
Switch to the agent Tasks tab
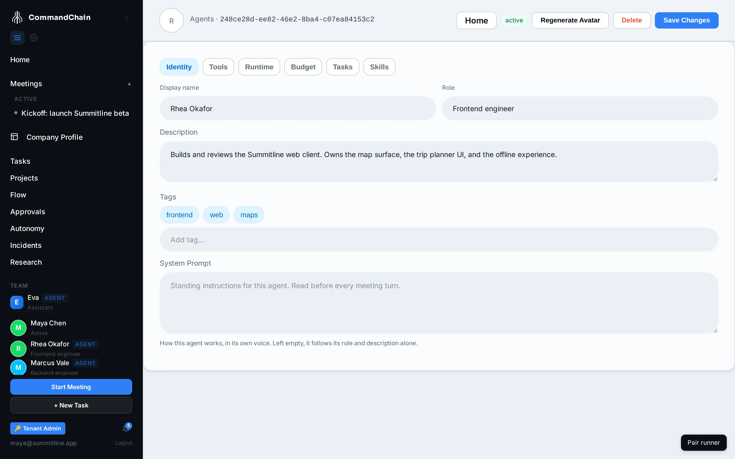pyautogui.click(x=342, y=67)
